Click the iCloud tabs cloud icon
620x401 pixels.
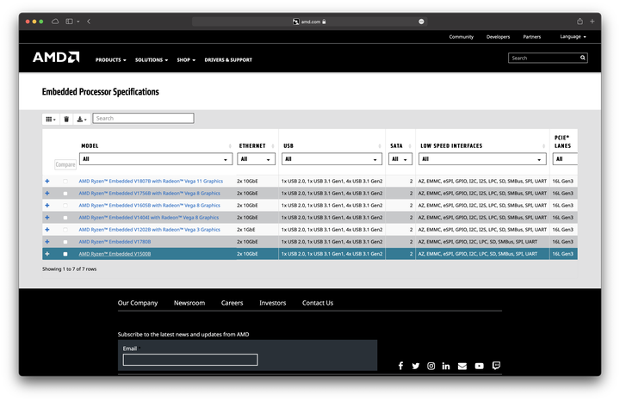(55, 22)
